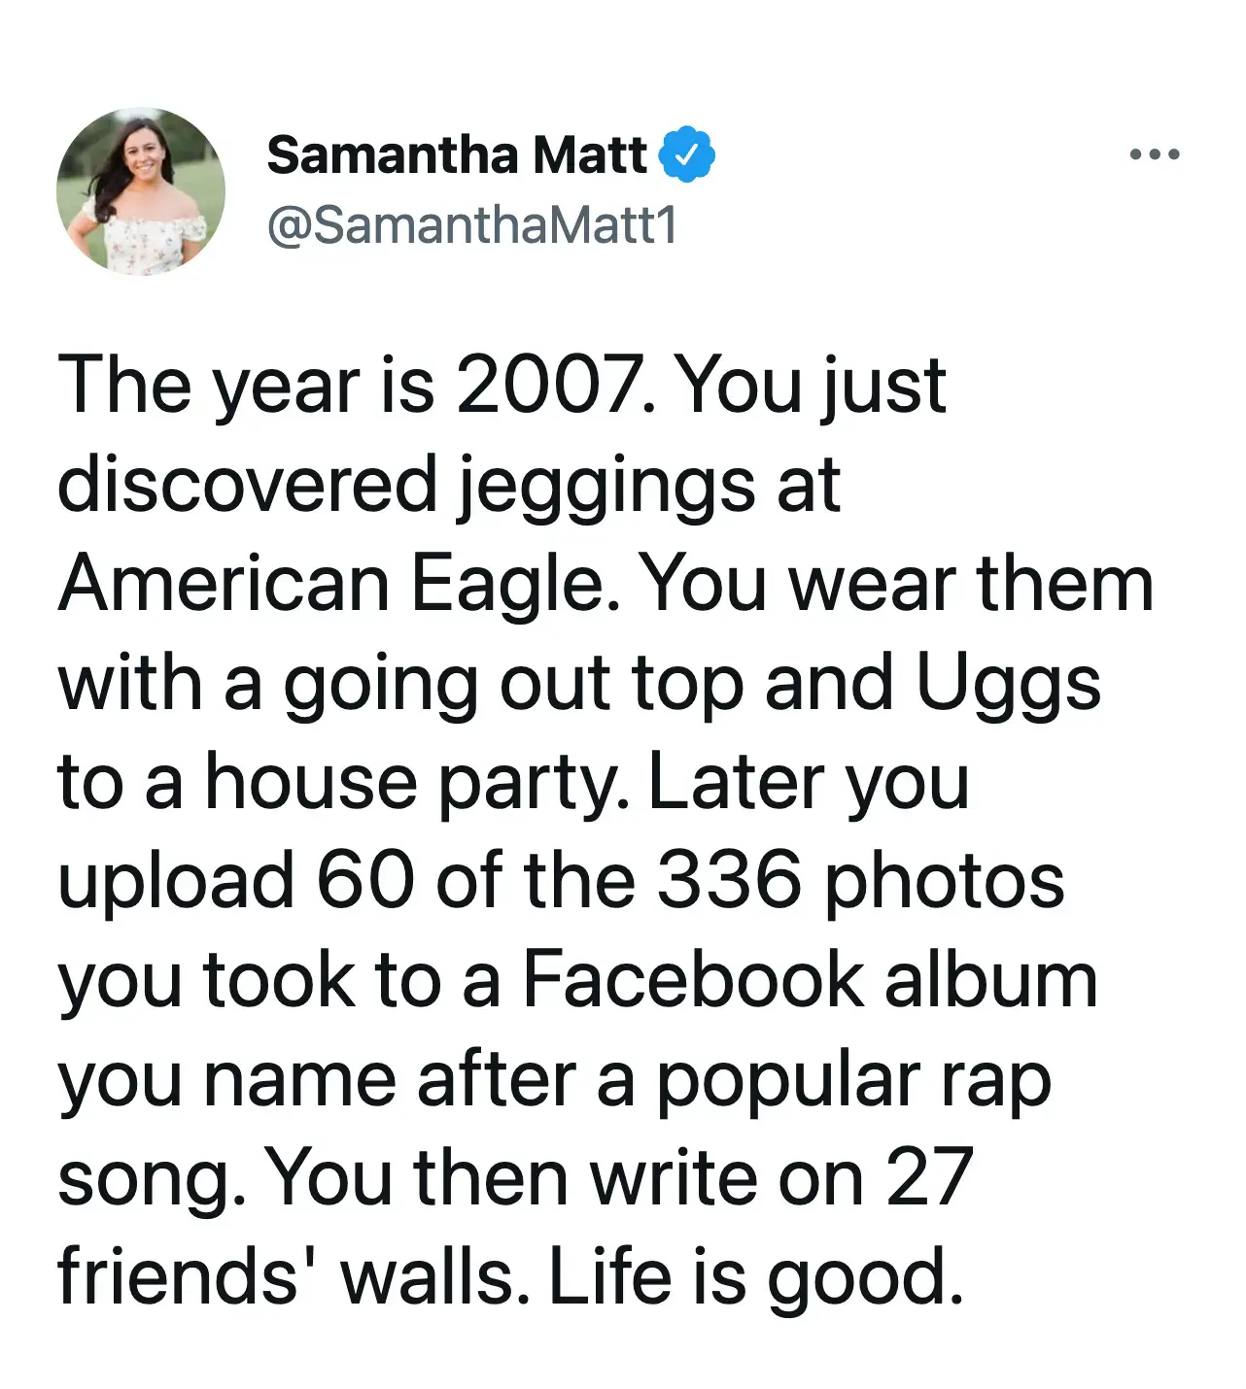Click the number 60 in the tweet
1246x1389 pixels.
[x=364, y=882]
